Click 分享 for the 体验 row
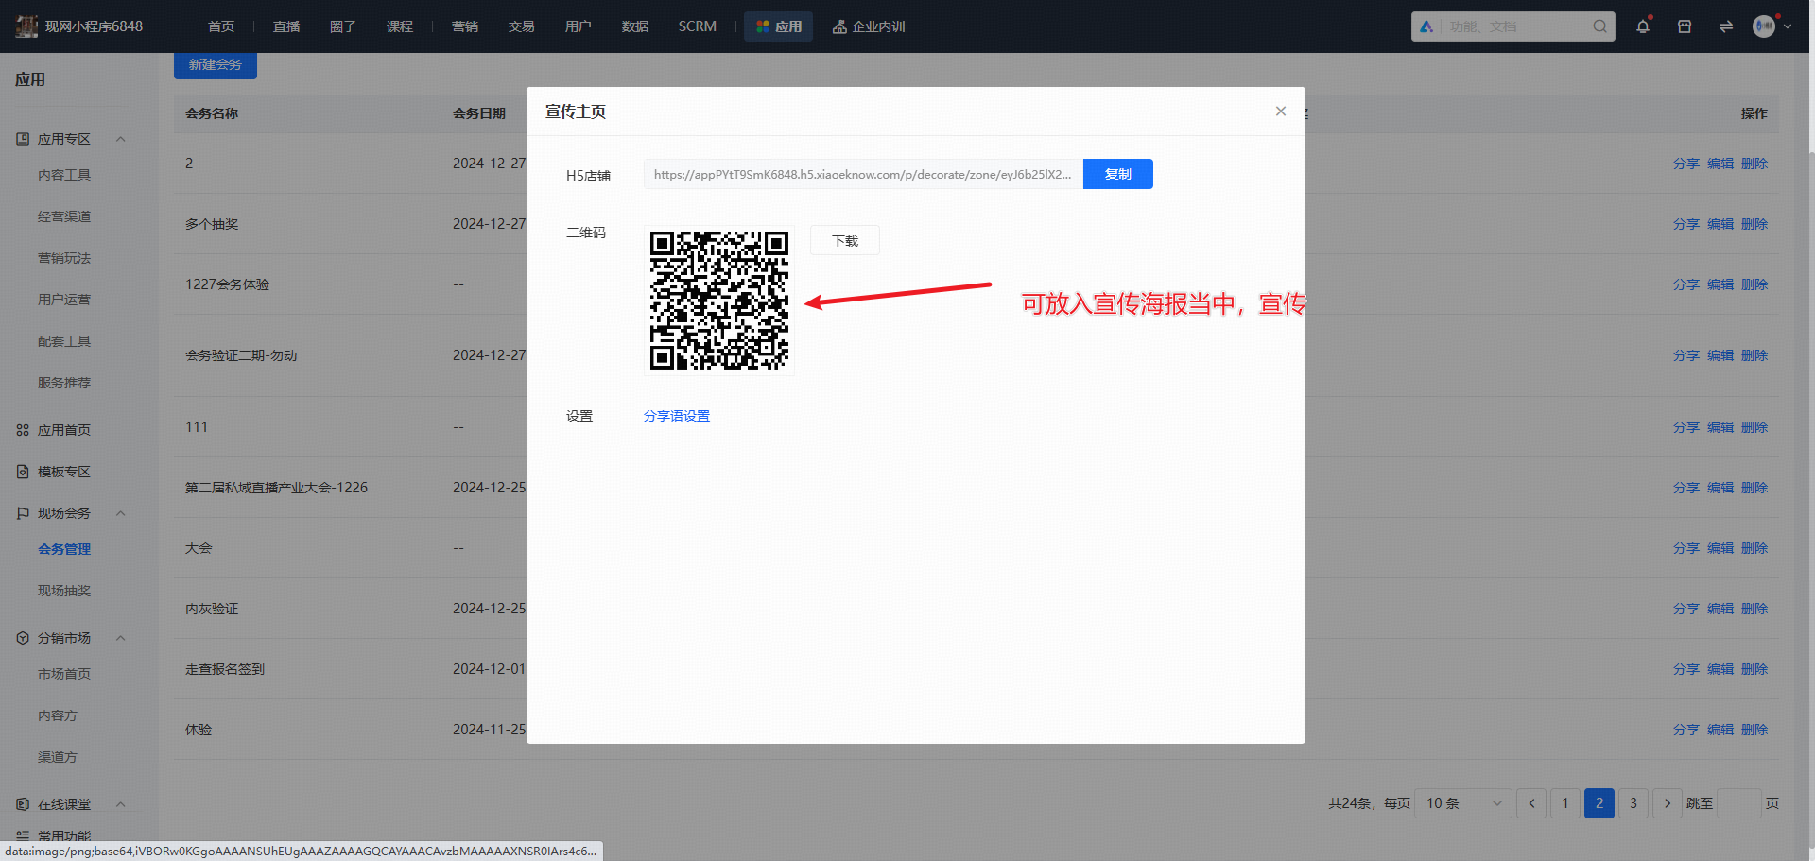The height and width of the screenshot is (861, 1815). 1686,730
